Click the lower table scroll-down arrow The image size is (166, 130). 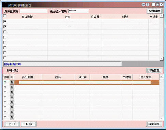tap(161, 118)
